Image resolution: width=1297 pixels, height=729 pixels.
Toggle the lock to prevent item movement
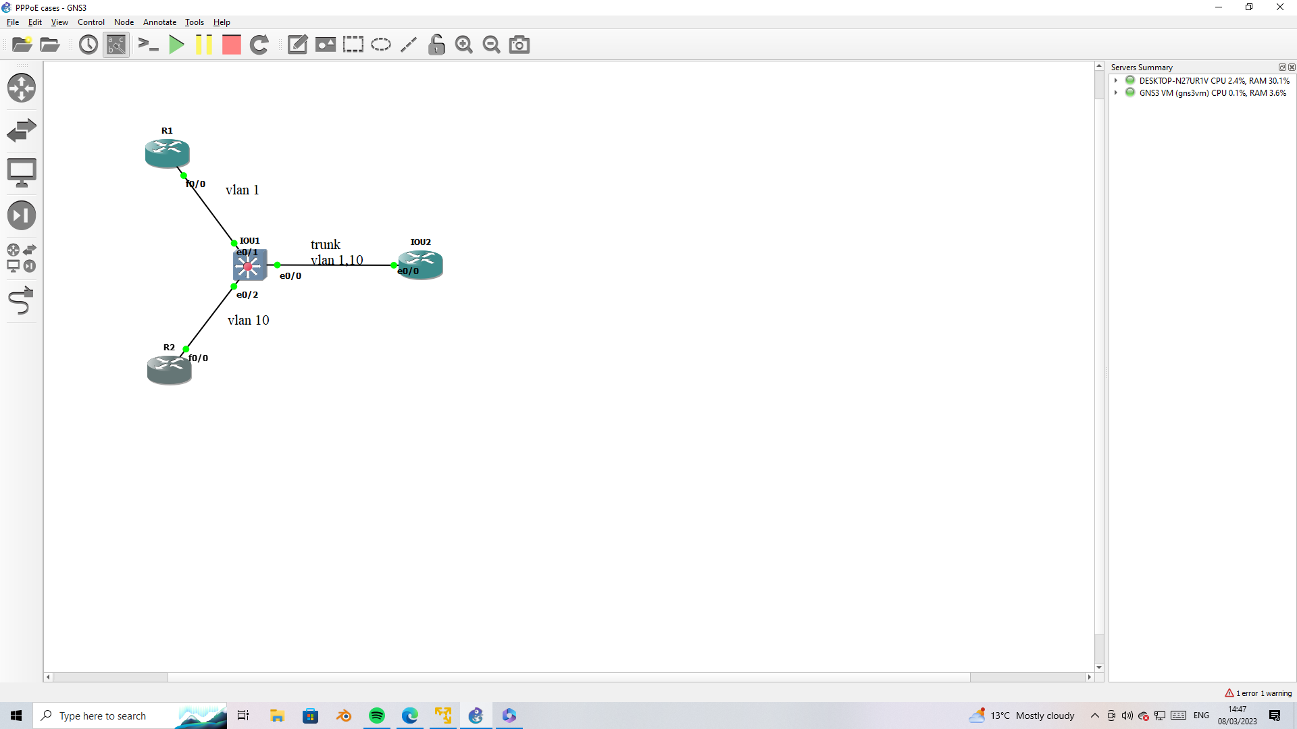coord(436,45)
